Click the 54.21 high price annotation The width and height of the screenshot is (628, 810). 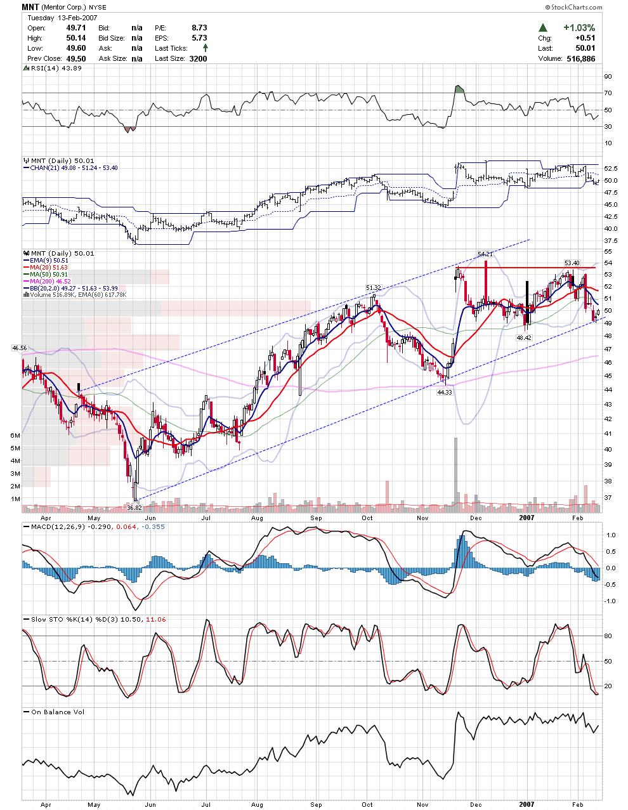click(x=485, y=254)
